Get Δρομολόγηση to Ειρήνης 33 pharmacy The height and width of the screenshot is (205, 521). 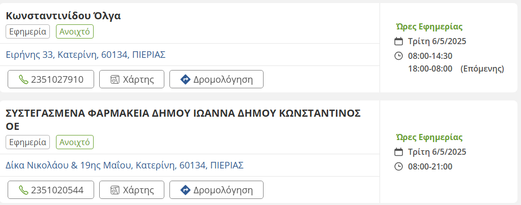[216, 79]
